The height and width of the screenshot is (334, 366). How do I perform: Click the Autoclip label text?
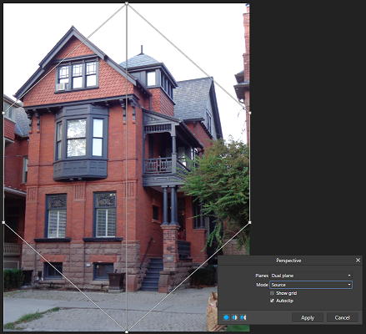284,301
